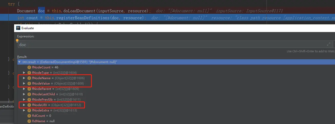Viewport: 335px width, 124px height.
Task: Expand the fNodePrevSib array node
Action: tap(24, 99)
